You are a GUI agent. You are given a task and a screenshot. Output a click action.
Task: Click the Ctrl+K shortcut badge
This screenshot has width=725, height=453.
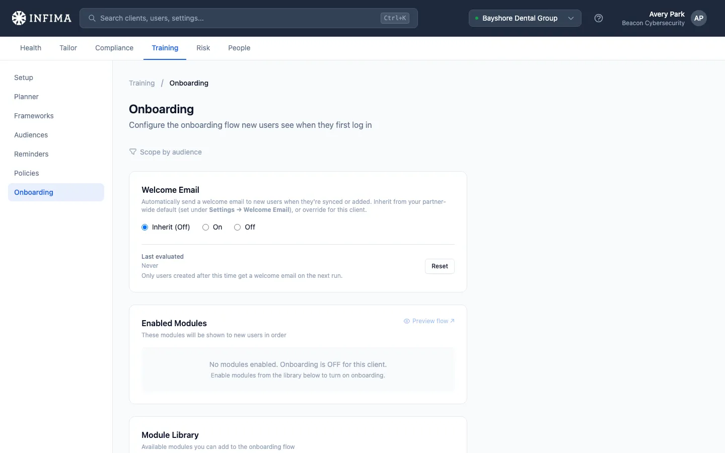click(395, 18)
